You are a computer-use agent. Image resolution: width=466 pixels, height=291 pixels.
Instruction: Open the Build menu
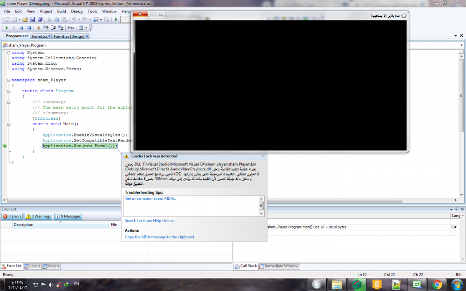pos(62,11)
